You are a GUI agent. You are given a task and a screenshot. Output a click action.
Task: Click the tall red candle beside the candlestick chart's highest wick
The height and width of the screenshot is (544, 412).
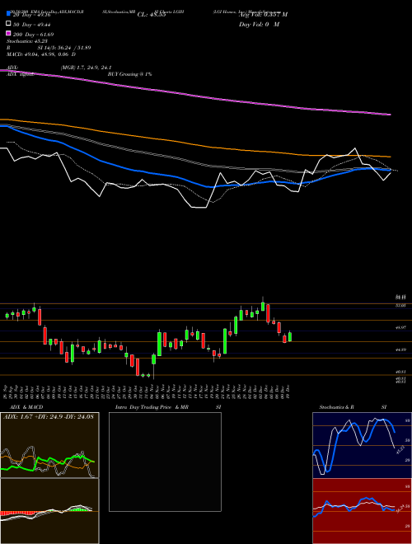[268, 313]
